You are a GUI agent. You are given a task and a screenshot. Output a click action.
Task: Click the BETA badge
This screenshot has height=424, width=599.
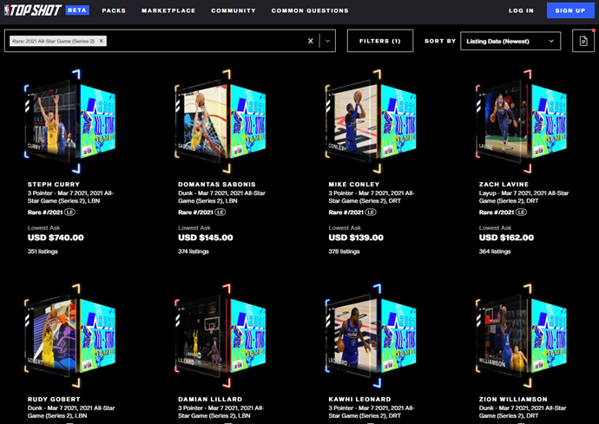coord(77,10)
